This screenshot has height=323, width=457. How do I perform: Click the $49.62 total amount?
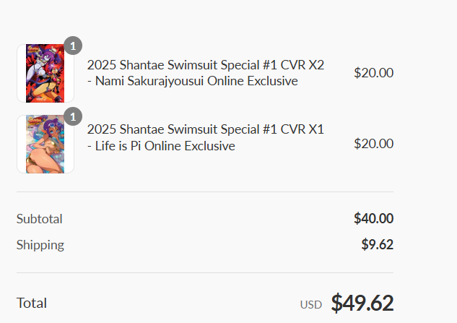click(362, 303)
